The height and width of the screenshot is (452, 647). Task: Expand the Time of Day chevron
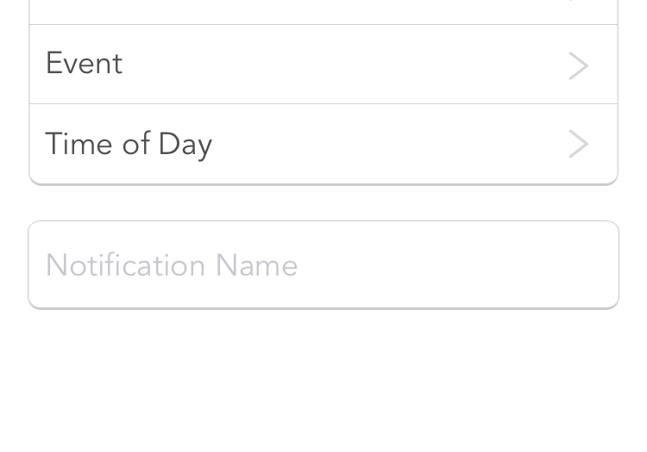(578, 144)
